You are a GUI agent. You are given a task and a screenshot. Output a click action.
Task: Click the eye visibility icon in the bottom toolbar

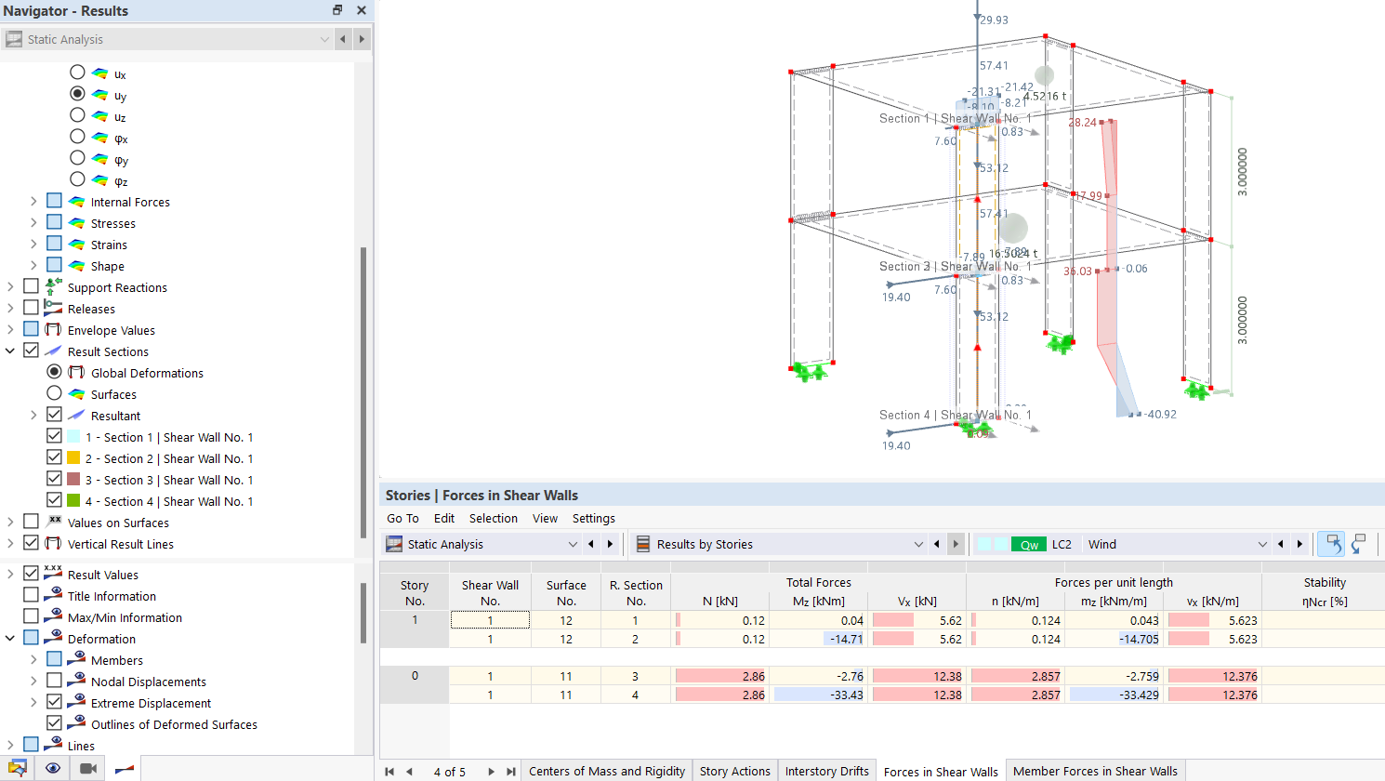tap(53, 768)
